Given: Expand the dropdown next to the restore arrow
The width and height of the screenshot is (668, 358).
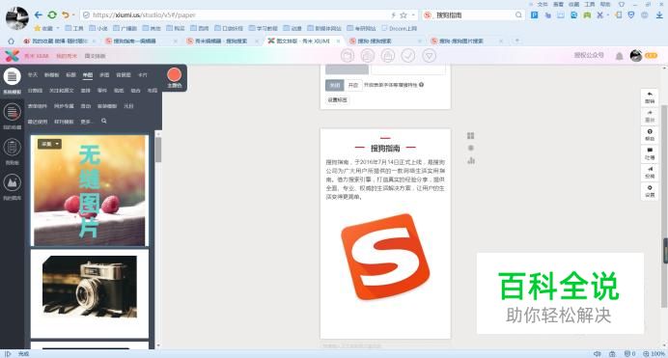Looking at the screenshot, I should (73, 14).
